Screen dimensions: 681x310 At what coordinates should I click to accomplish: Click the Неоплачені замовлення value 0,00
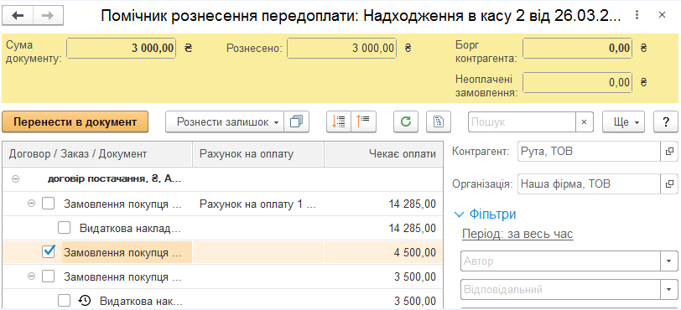pyautogui.click(x=577, y=82)
